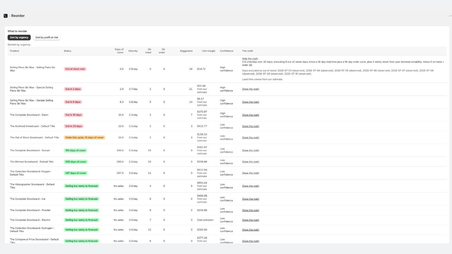Select Sort by profit at risk

click(x=47, y=37)
